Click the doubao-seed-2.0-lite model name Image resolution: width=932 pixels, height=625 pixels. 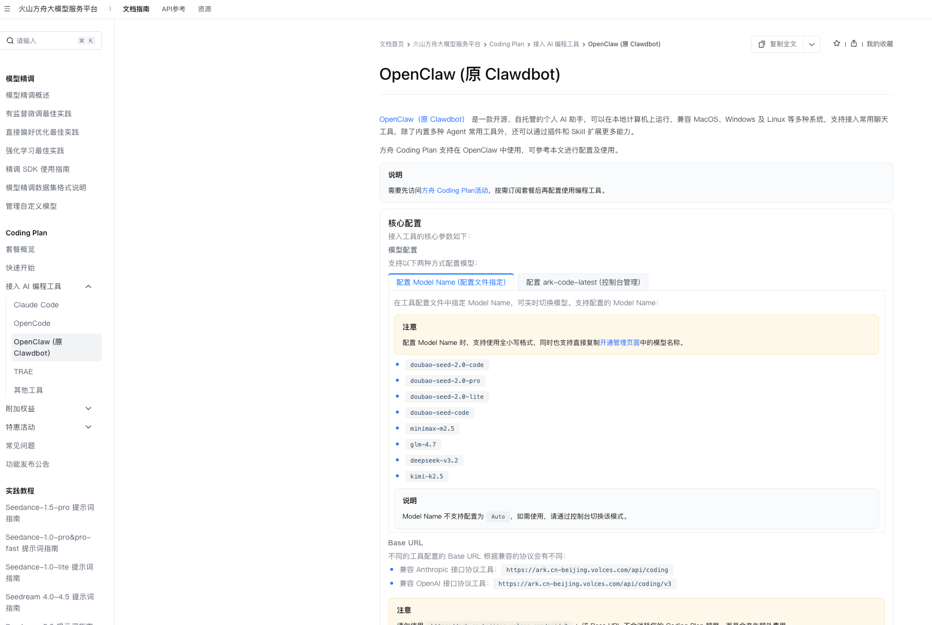(x=447, y=397)
